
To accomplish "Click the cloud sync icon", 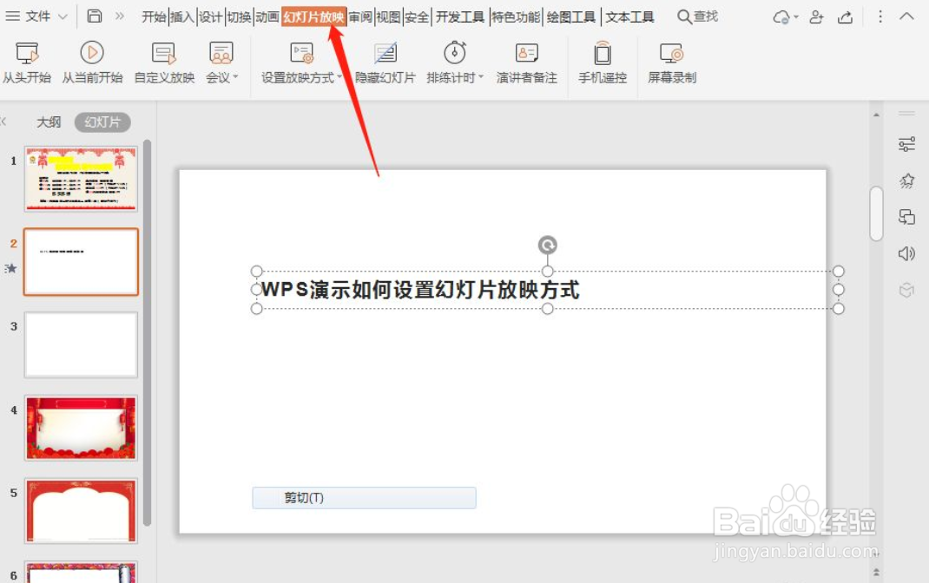I will pos(781,17).
